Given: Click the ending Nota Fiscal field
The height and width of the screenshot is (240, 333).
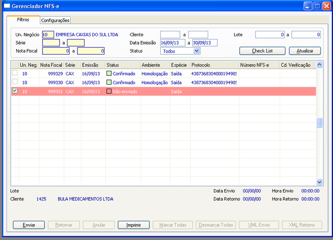Looking at the screenshot, I should (x=91, y=51).
